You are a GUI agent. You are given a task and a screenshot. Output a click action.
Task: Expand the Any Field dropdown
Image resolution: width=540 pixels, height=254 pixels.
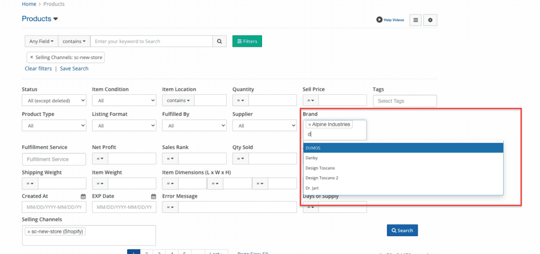[41, 41]
